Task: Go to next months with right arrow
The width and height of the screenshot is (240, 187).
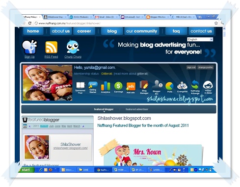Action: (x=83, y=126)
